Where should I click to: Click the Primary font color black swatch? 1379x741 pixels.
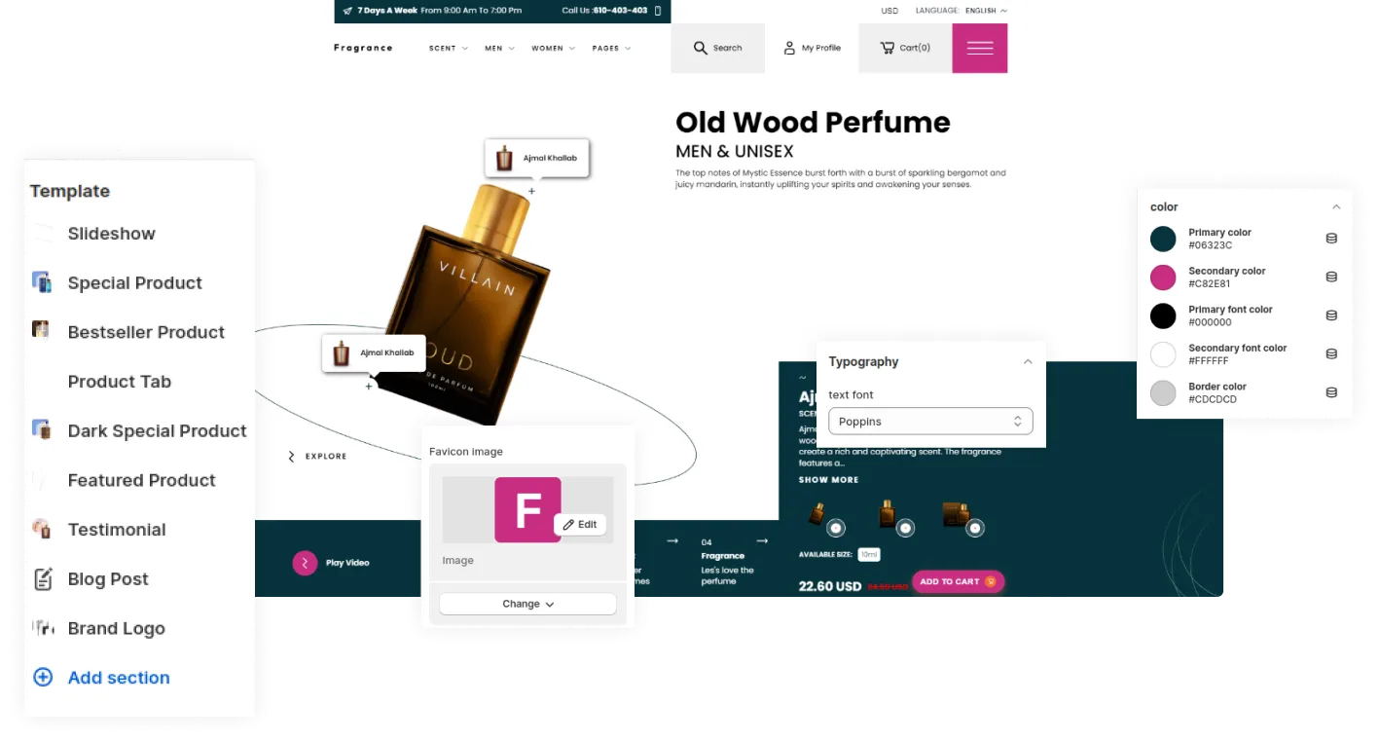click(x=1163, y=315)
